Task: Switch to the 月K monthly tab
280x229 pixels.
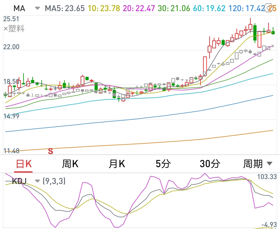Action: pos(117,164)
